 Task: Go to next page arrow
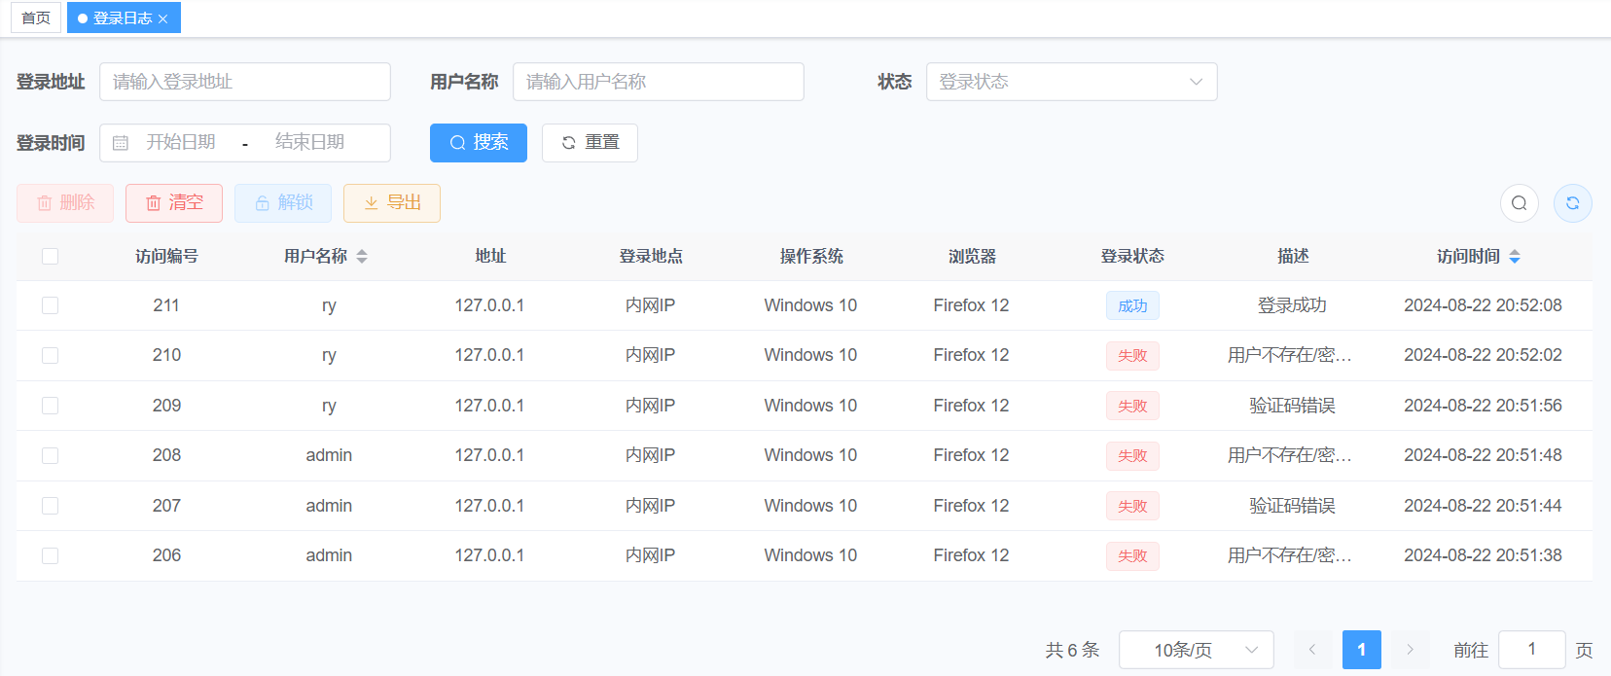coord(1410,650)
